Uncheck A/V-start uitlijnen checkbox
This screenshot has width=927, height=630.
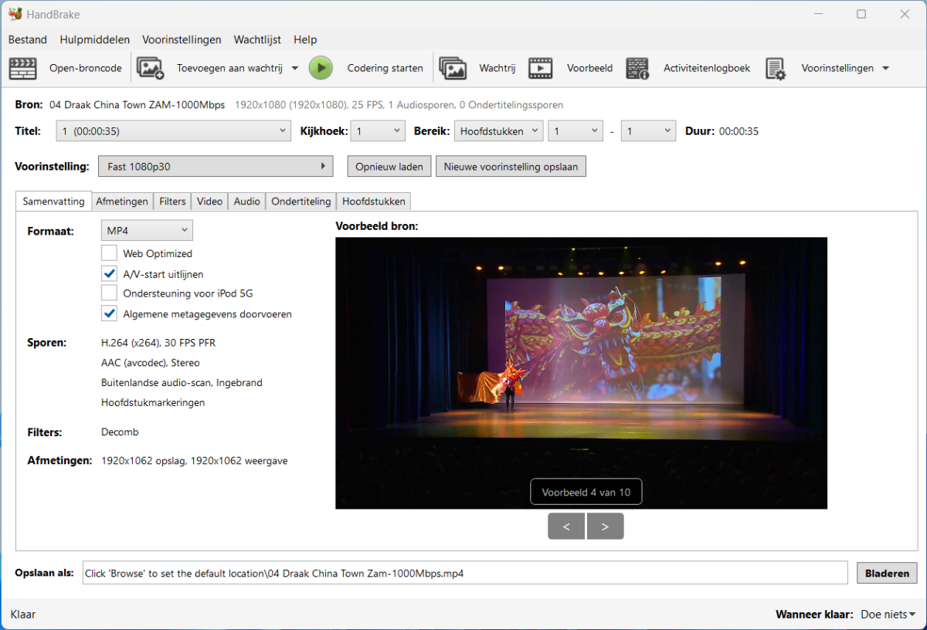tap(109, 273)
